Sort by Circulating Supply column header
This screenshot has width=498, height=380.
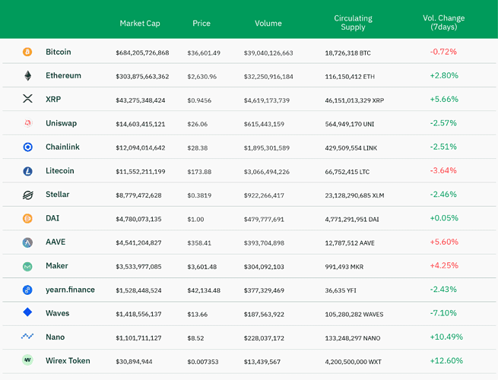(x=353, y=23)
